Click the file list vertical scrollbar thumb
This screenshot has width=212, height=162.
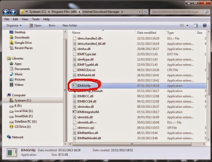point(208,79)
